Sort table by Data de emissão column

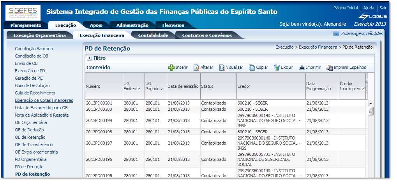pyautogui.click(x=183, y=86)
